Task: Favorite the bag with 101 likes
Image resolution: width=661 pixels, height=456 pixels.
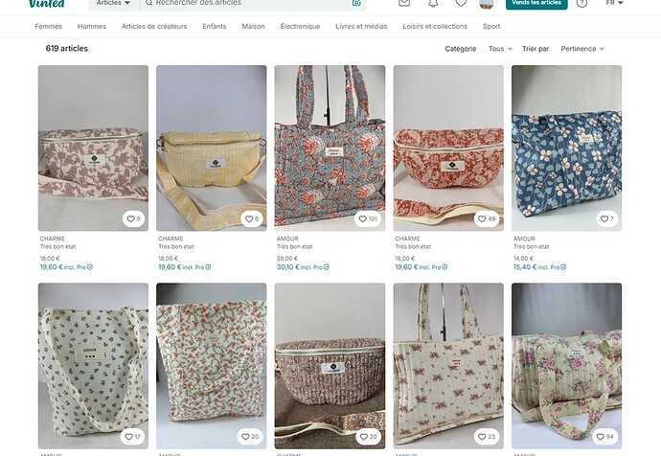Action: coord(368,218)
